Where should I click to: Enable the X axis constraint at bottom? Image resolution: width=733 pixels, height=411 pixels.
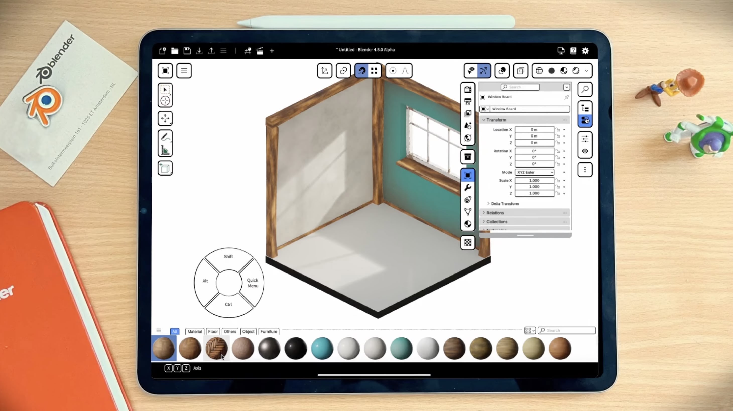[168, 368]
